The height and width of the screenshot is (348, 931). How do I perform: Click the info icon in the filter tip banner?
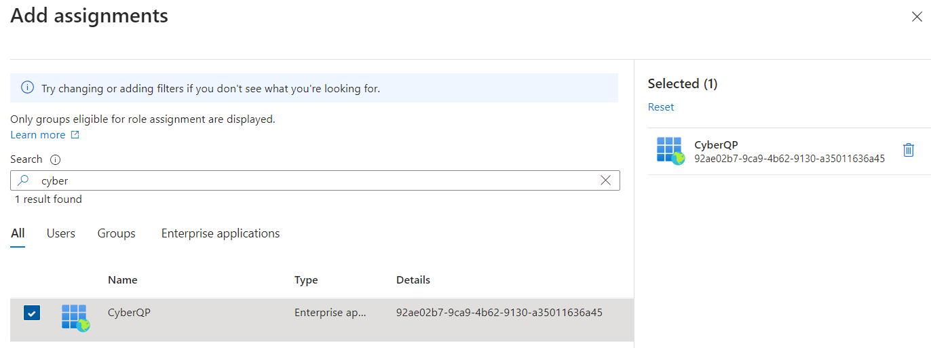pos(27,88)
